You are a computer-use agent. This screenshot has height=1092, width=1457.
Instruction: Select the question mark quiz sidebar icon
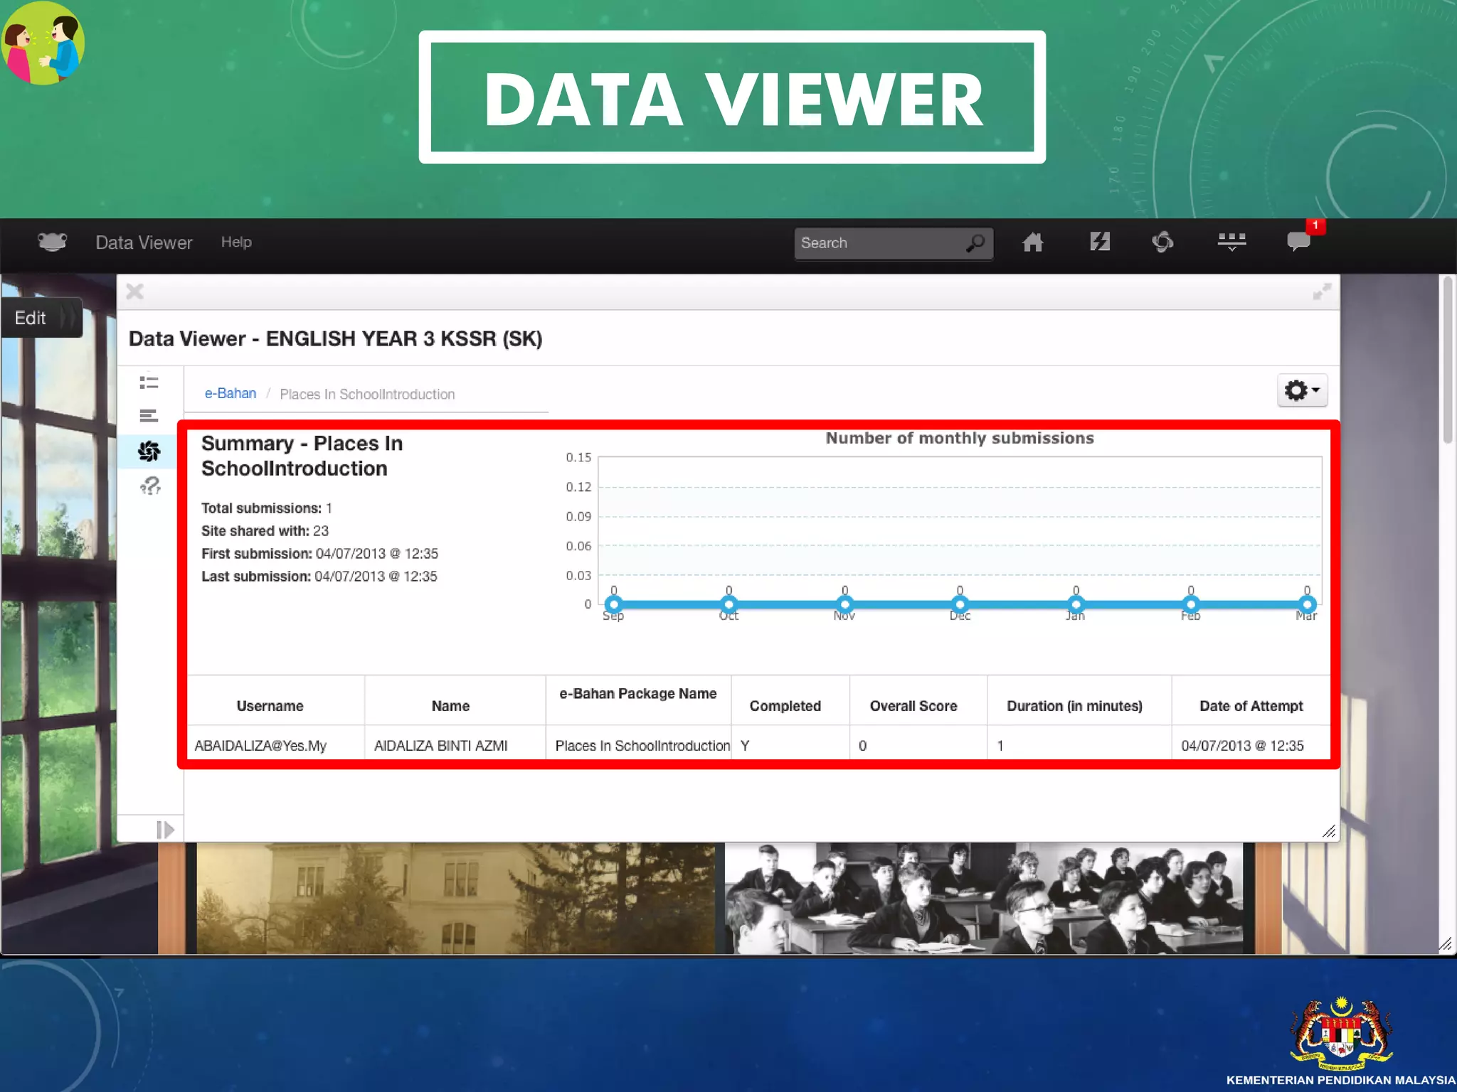[150, 486]
